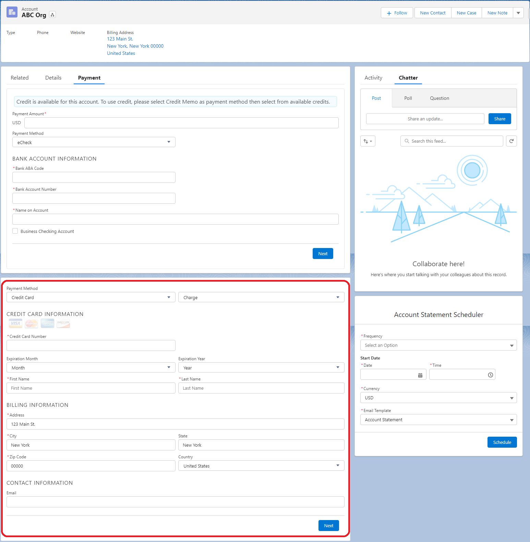Click the account hierarchy icon beside ABC Org
This screenshot has width=530, height=542.
pyautogui.click(x=52, y=15)
